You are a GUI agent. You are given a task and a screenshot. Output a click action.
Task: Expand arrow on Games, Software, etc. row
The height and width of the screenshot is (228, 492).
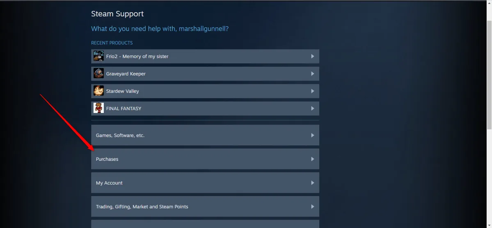pos(313,135)
